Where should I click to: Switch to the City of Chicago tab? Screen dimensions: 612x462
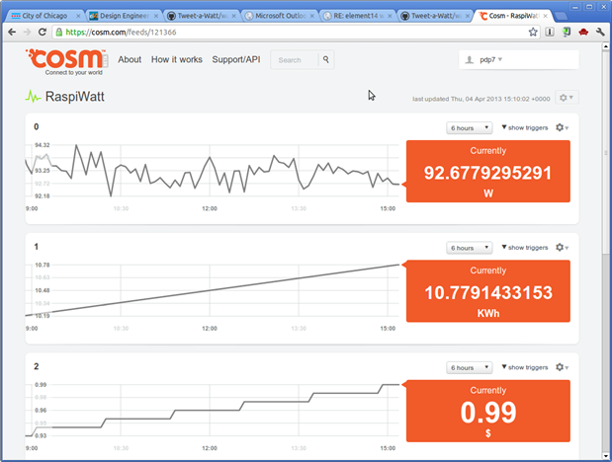[x=43, y=16]
